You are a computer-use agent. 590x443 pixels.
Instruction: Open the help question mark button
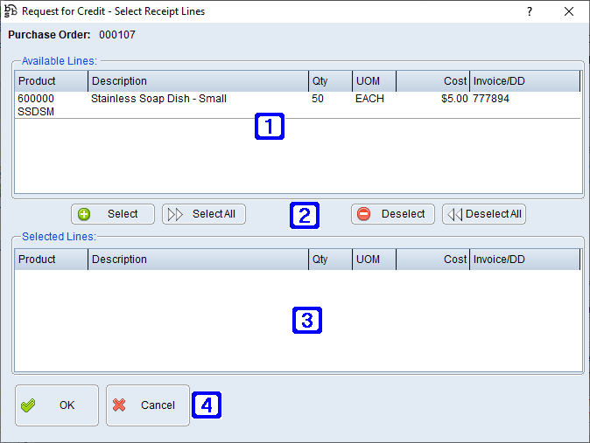[529, 11]
